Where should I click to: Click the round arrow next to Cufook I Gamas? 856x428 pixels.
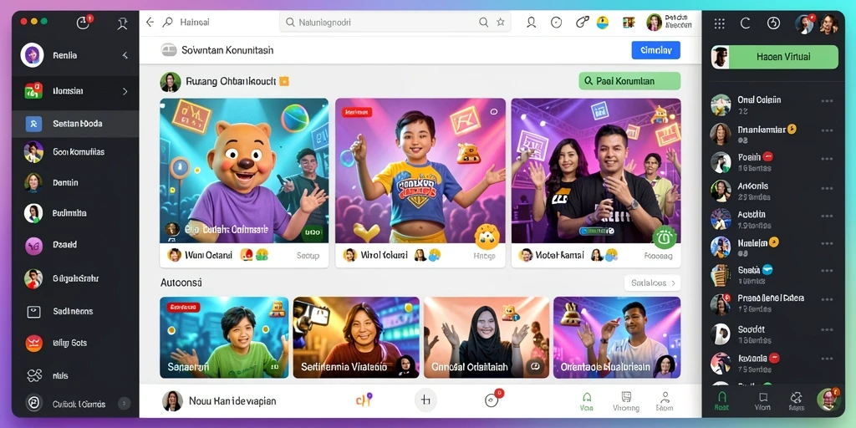[125, 404]
